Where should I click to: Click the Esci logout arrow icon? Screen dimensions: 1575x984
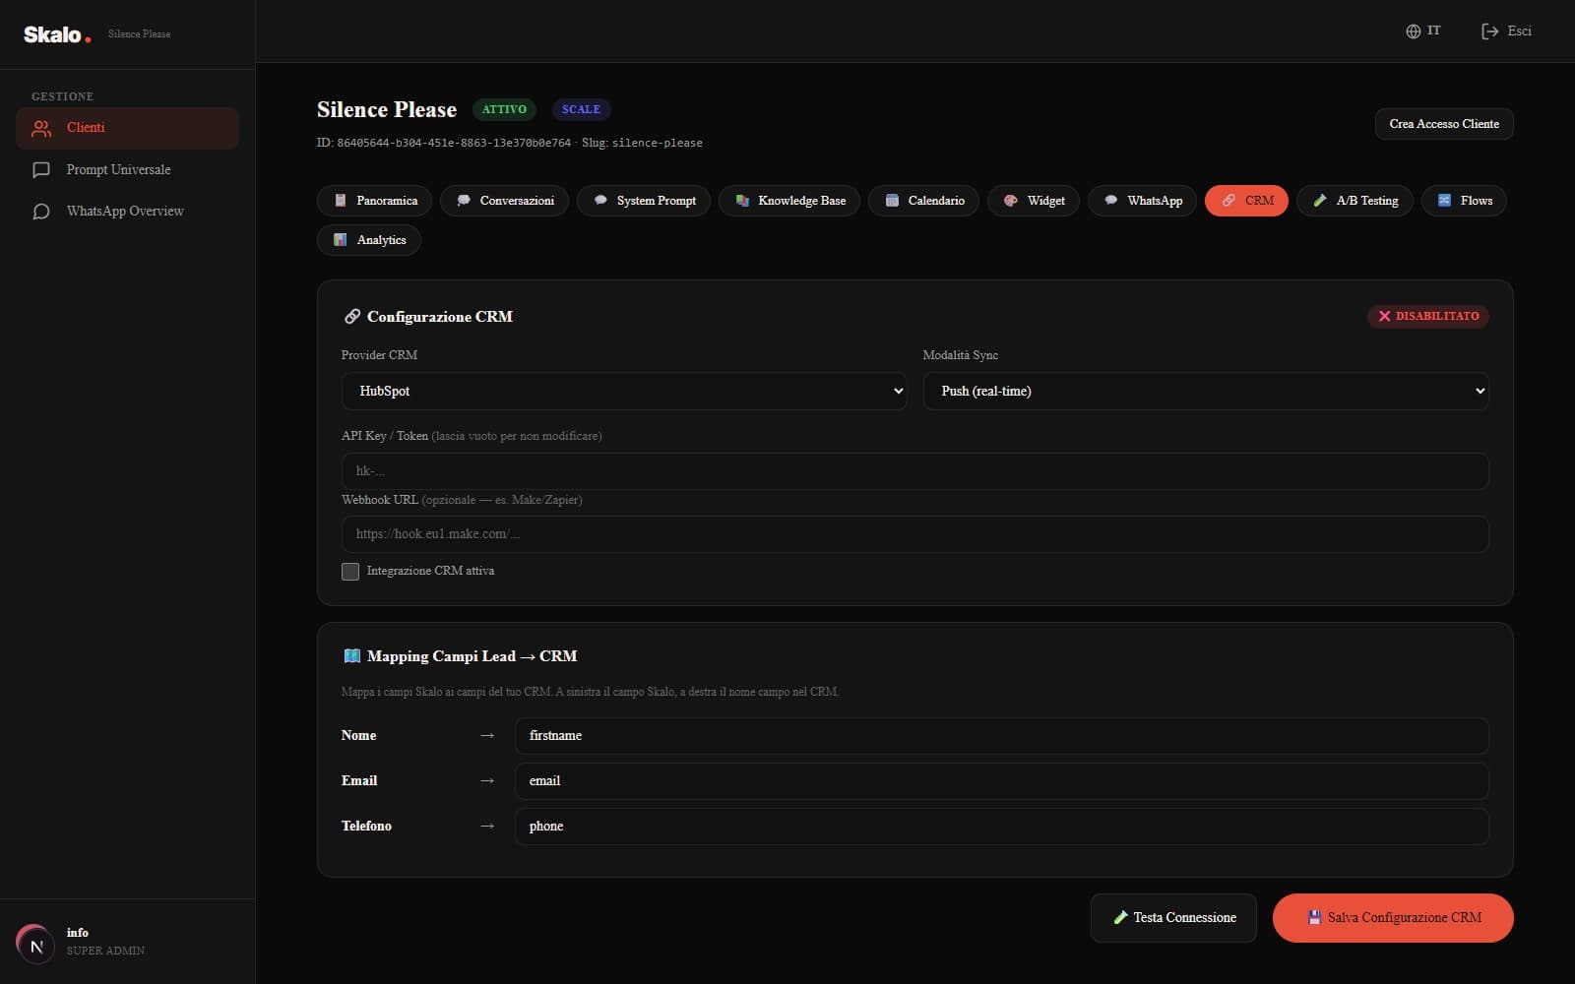pos(1489,31)
